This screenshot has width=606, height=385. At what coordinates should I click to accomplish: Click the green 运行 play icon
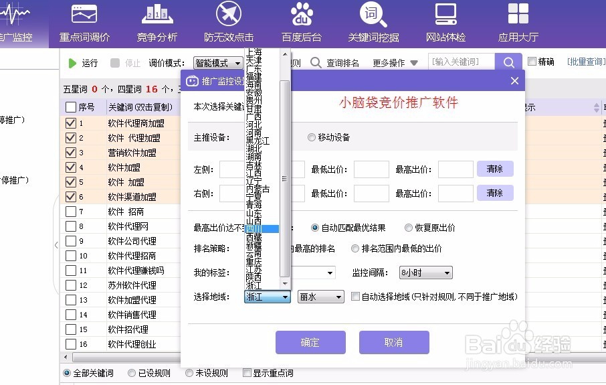[72, 63]
